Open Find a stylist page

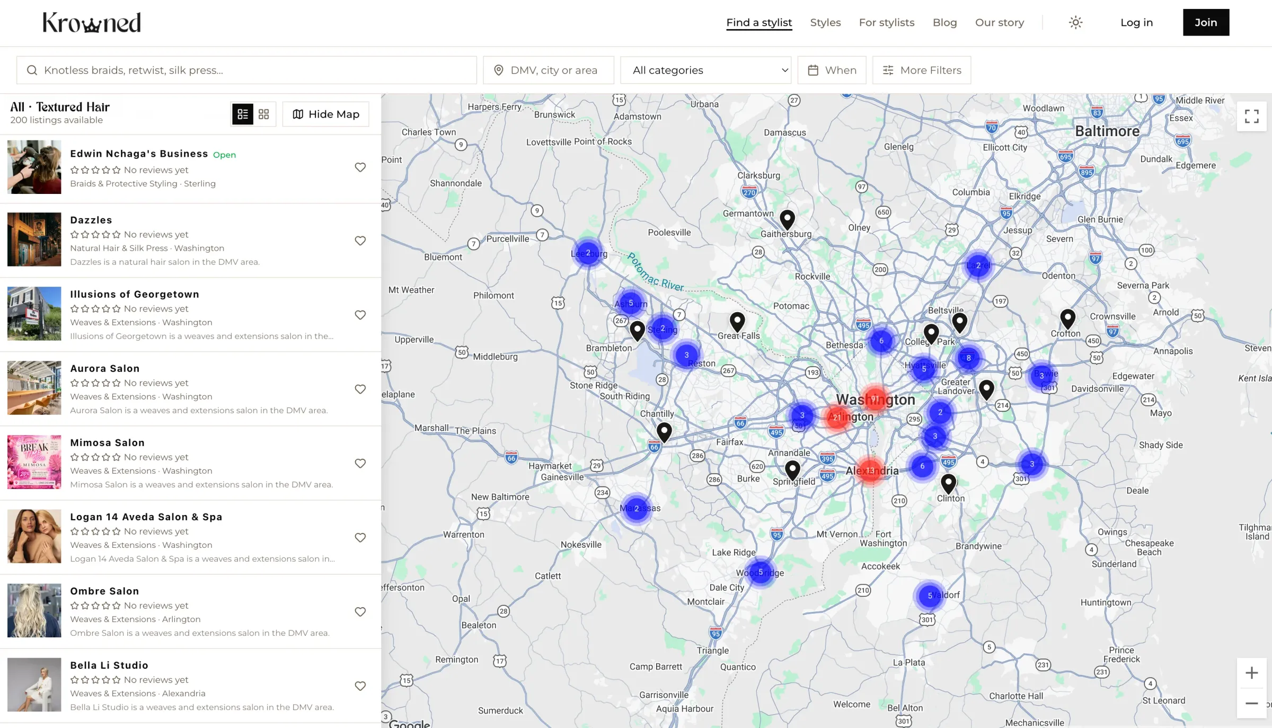(759, 22)
